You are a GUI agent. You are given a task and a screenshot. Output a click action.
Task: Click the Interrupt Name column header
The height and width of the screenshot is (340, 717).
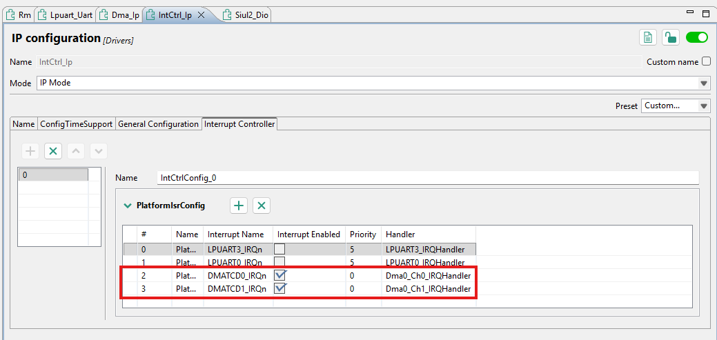coord(238,234)
